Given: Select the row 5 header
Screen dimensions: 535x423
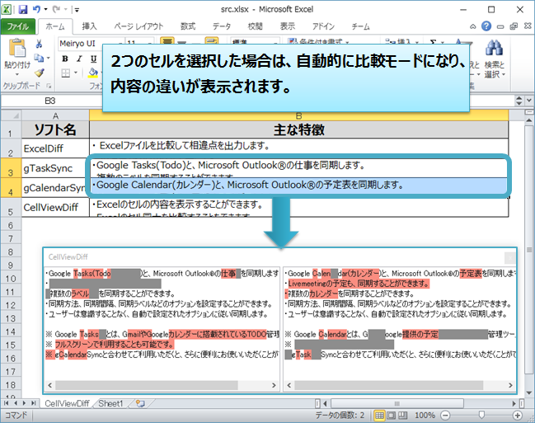Looking at the screenshot, I should 11,207.
